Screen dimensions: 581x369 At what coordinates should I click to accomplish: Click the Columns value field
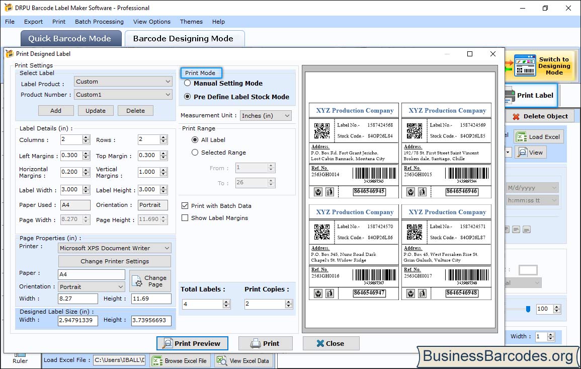tap(71, 139)
